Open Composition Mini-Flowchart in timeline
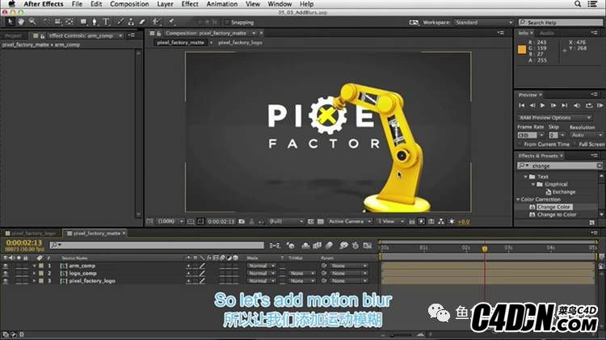 pos(276,246)
